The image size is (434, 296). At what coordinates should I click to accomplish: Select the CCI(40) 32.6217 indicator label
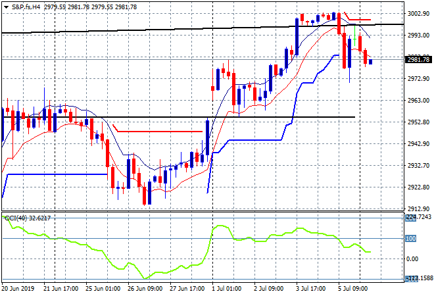pyautogui.click(x=28, y=218)
